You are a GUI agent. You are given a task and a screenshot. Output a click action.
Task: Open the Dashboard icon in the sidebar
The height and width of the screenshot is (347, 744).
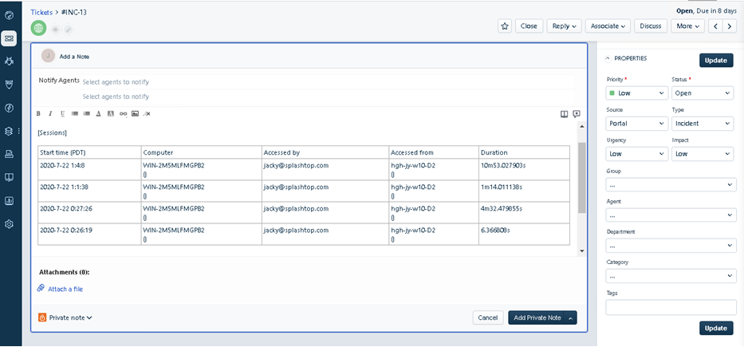pos(9,15)
